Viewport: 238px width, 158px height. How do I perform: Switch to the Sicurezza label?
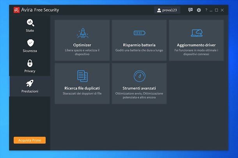tap(30, 51)
